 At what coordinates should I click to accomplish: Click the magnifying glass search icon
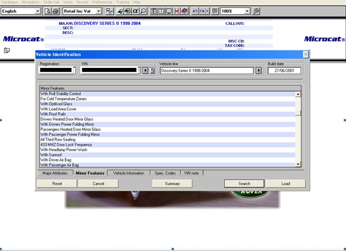pyautogui.click(x=143, y=11)
